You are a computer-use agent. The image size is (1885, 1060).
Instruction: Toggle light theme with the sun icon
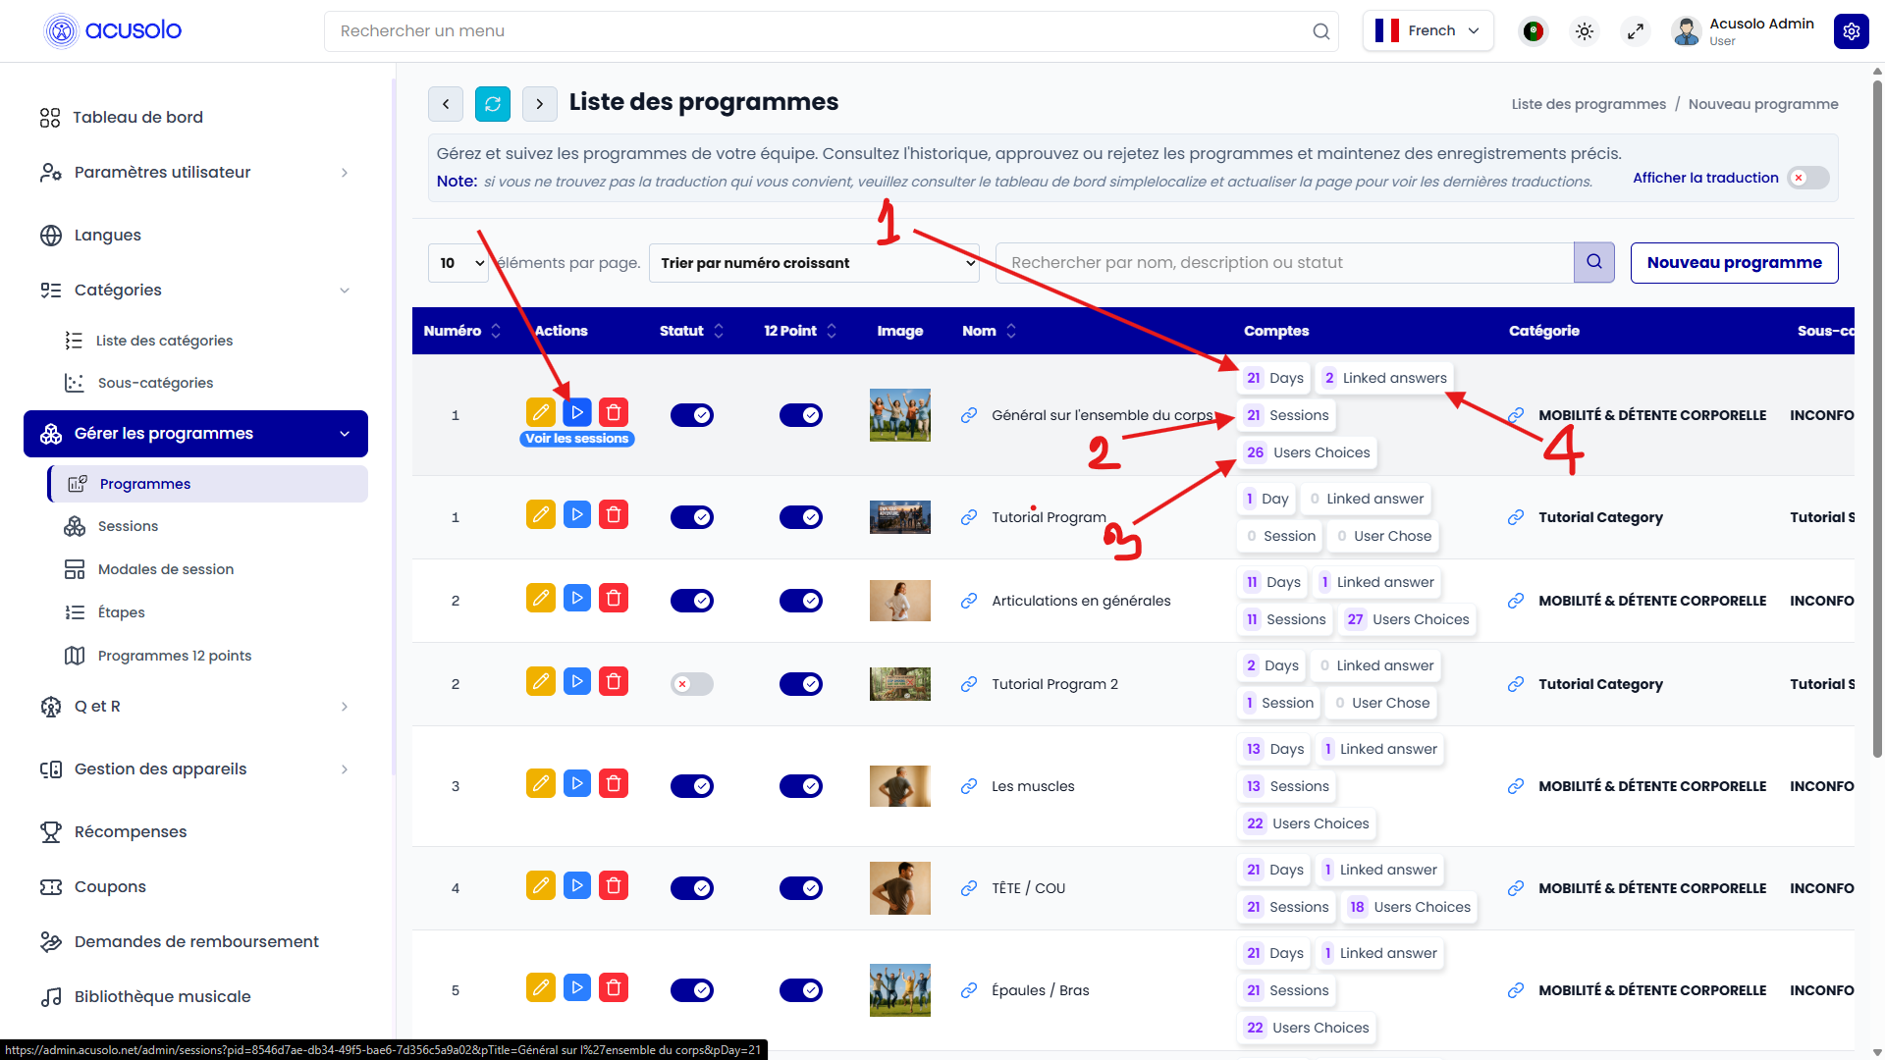[x=1585, y=31]
